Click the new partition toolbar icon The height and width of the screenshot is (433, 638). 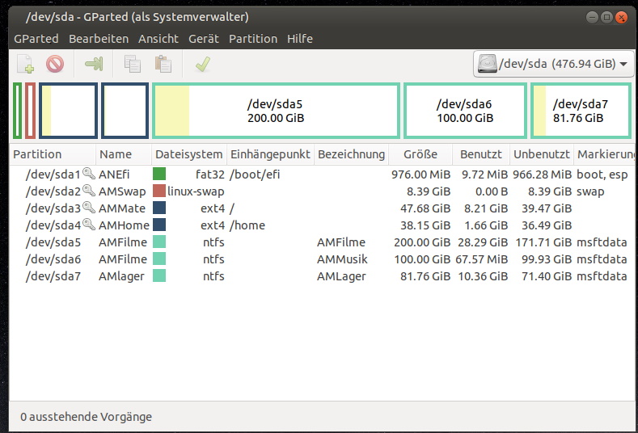click(26, 64)
